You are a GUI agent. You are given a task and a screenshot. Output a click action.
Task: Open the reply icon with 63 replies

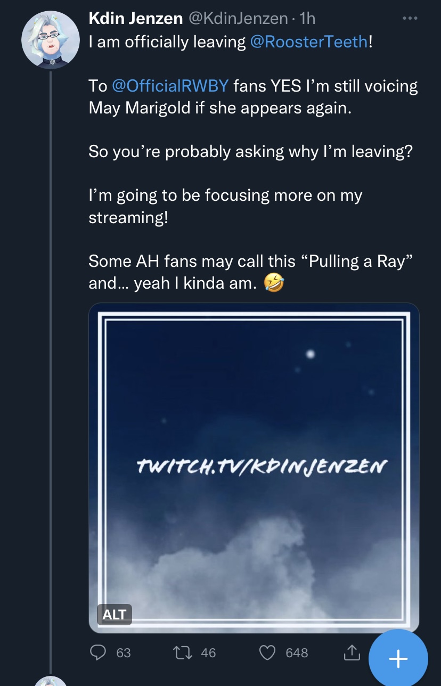click(97, 652)
